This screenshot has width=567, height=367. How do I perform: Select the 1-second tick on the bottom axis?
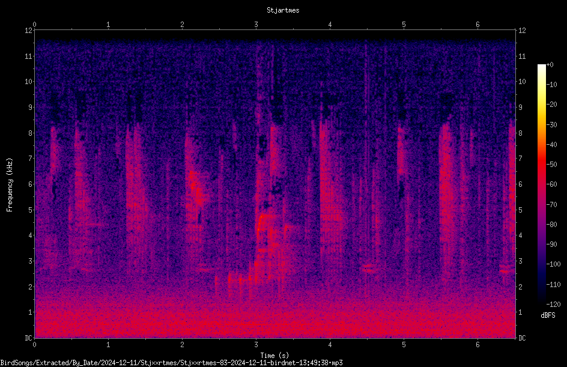[x=108, y=345]
